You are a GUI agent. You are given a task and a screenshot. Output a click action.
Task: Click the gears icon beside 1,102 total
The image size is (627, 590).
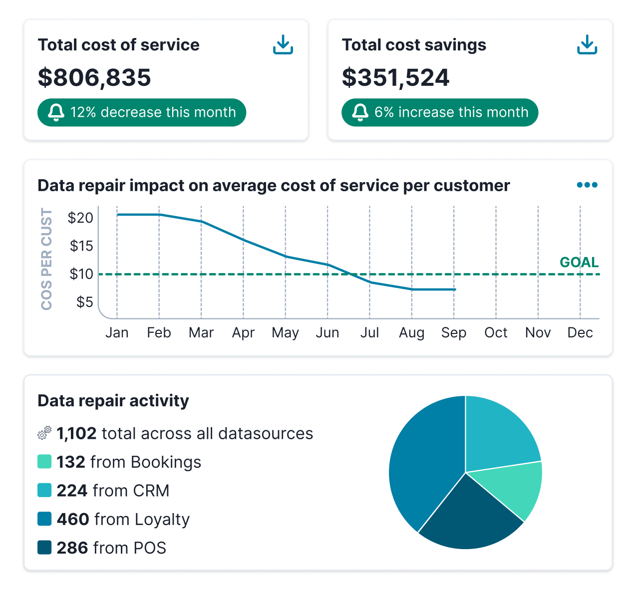pos(44,433)
